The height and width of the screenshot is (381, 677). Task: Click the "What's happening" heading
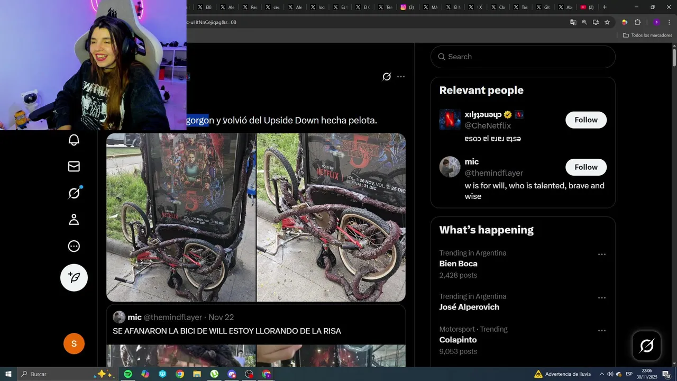[486, 230]
